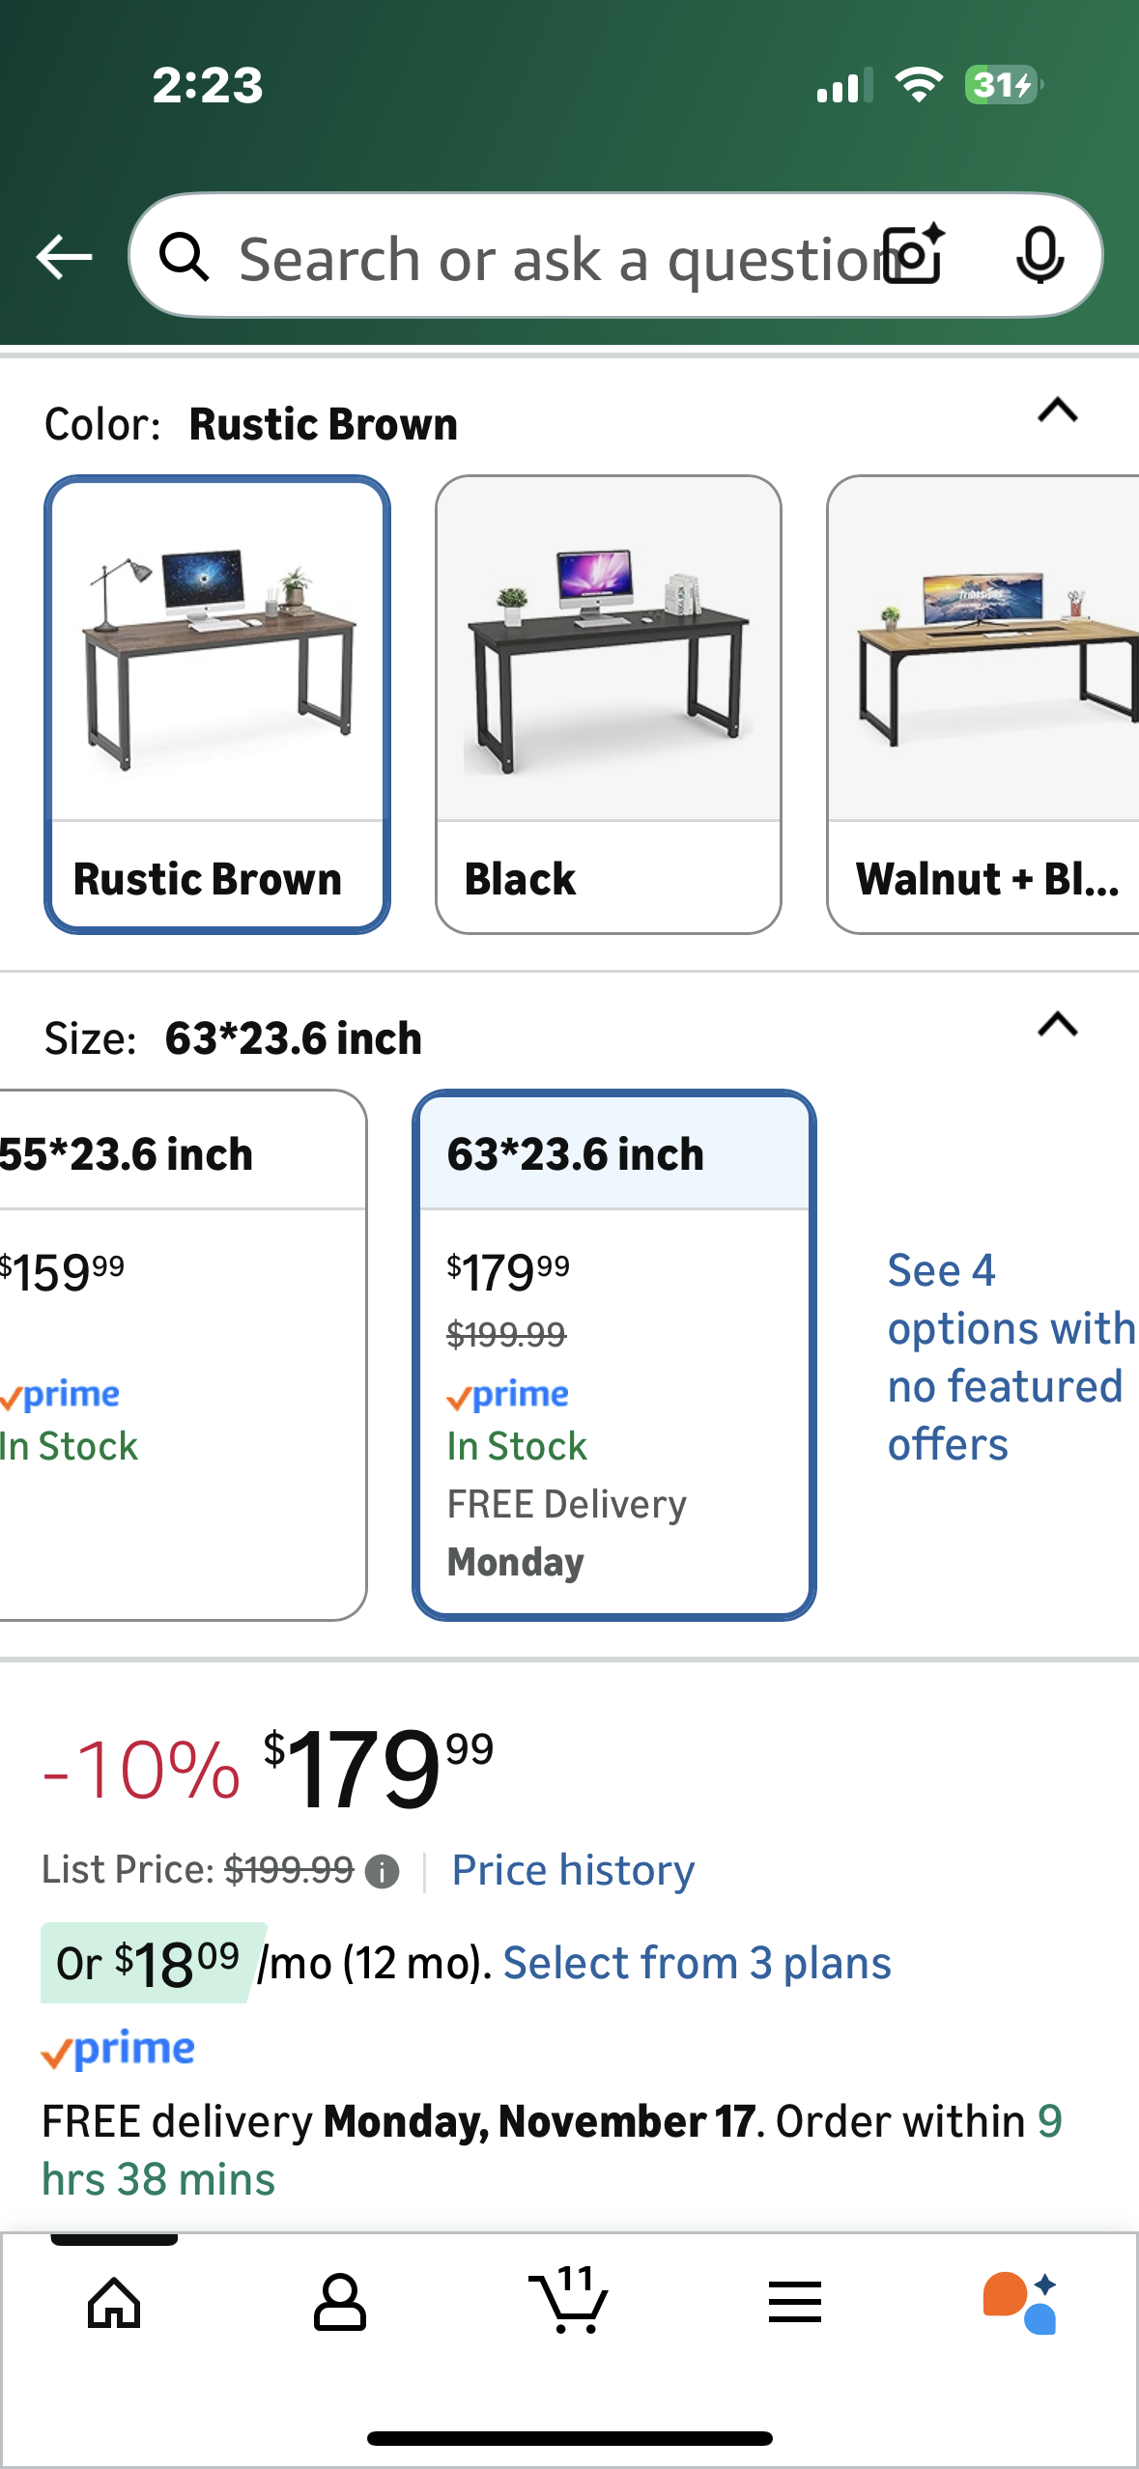Collapse the Size section chevron
This screenshot has height=2469, width=1139.
point(1058,1025)
